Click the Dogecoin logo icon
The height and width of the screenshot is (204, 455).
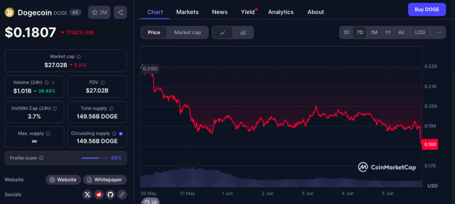click(x=10, y=12)
